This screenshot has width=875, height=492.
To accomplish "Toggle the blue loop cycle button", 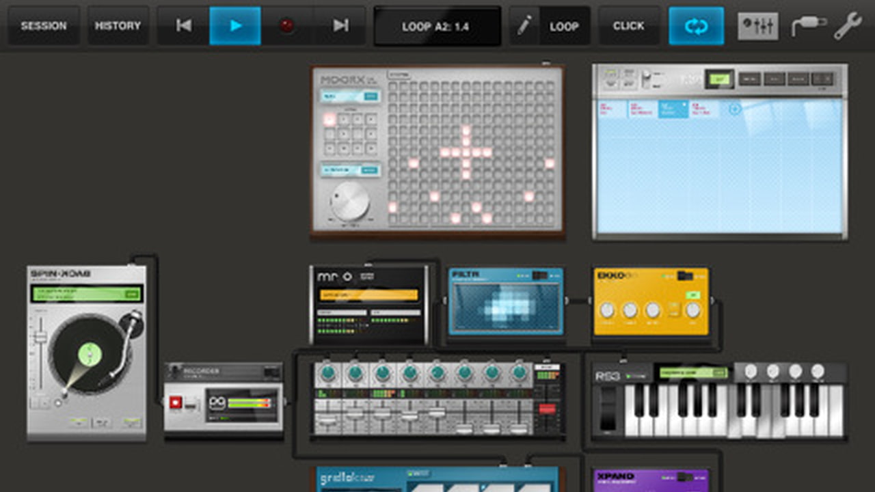I will coord(696,26).
